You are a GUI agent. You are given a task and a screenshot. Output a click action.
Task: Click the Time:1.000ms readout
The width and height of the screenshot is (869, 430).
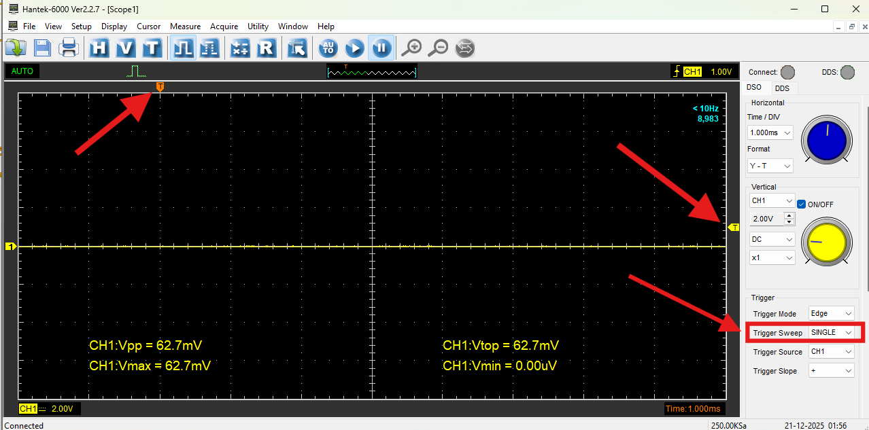tap(692, 408)
